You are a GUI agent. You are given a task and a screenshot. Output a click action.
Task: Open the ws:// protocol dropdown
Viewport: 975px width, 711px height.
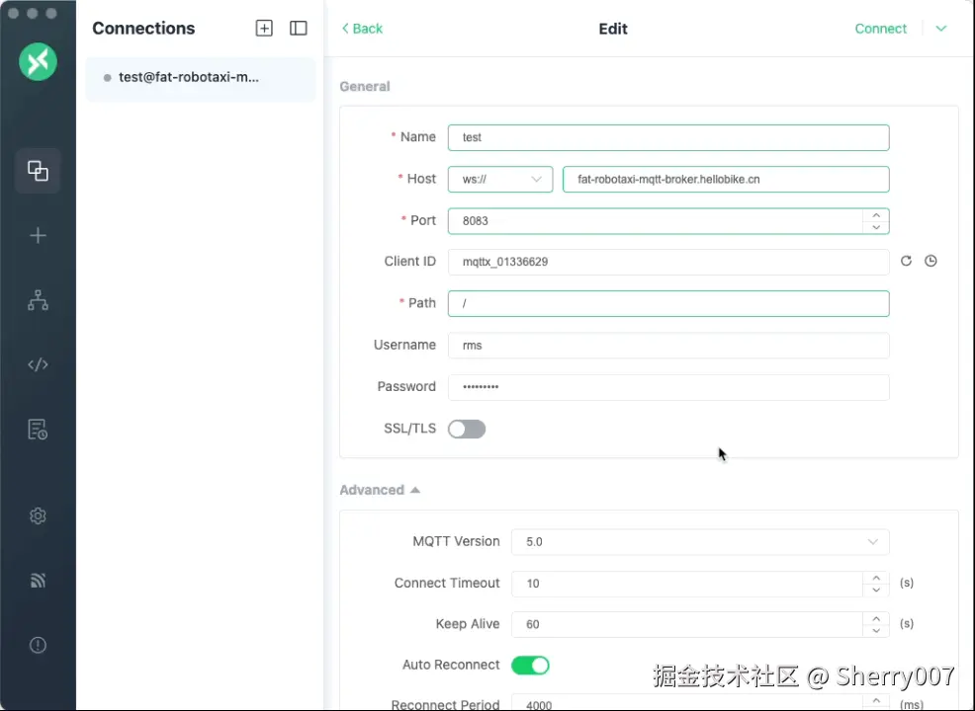[x=500, y=180]
